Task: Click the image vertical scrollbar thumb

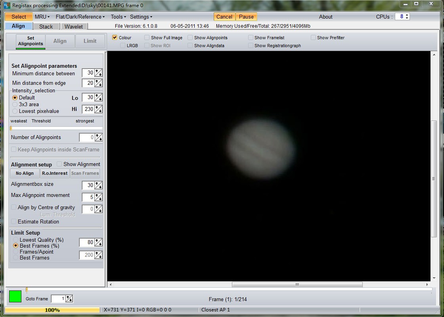Action: 434,179
